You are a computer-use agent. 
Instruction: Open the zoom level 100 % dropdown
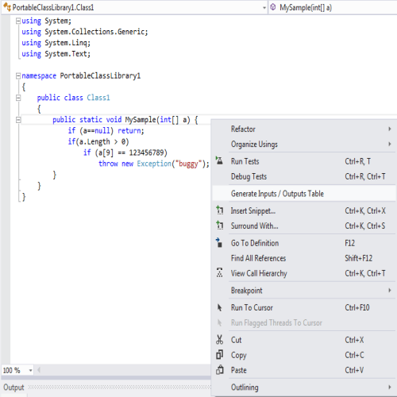(x=30, y=370)
